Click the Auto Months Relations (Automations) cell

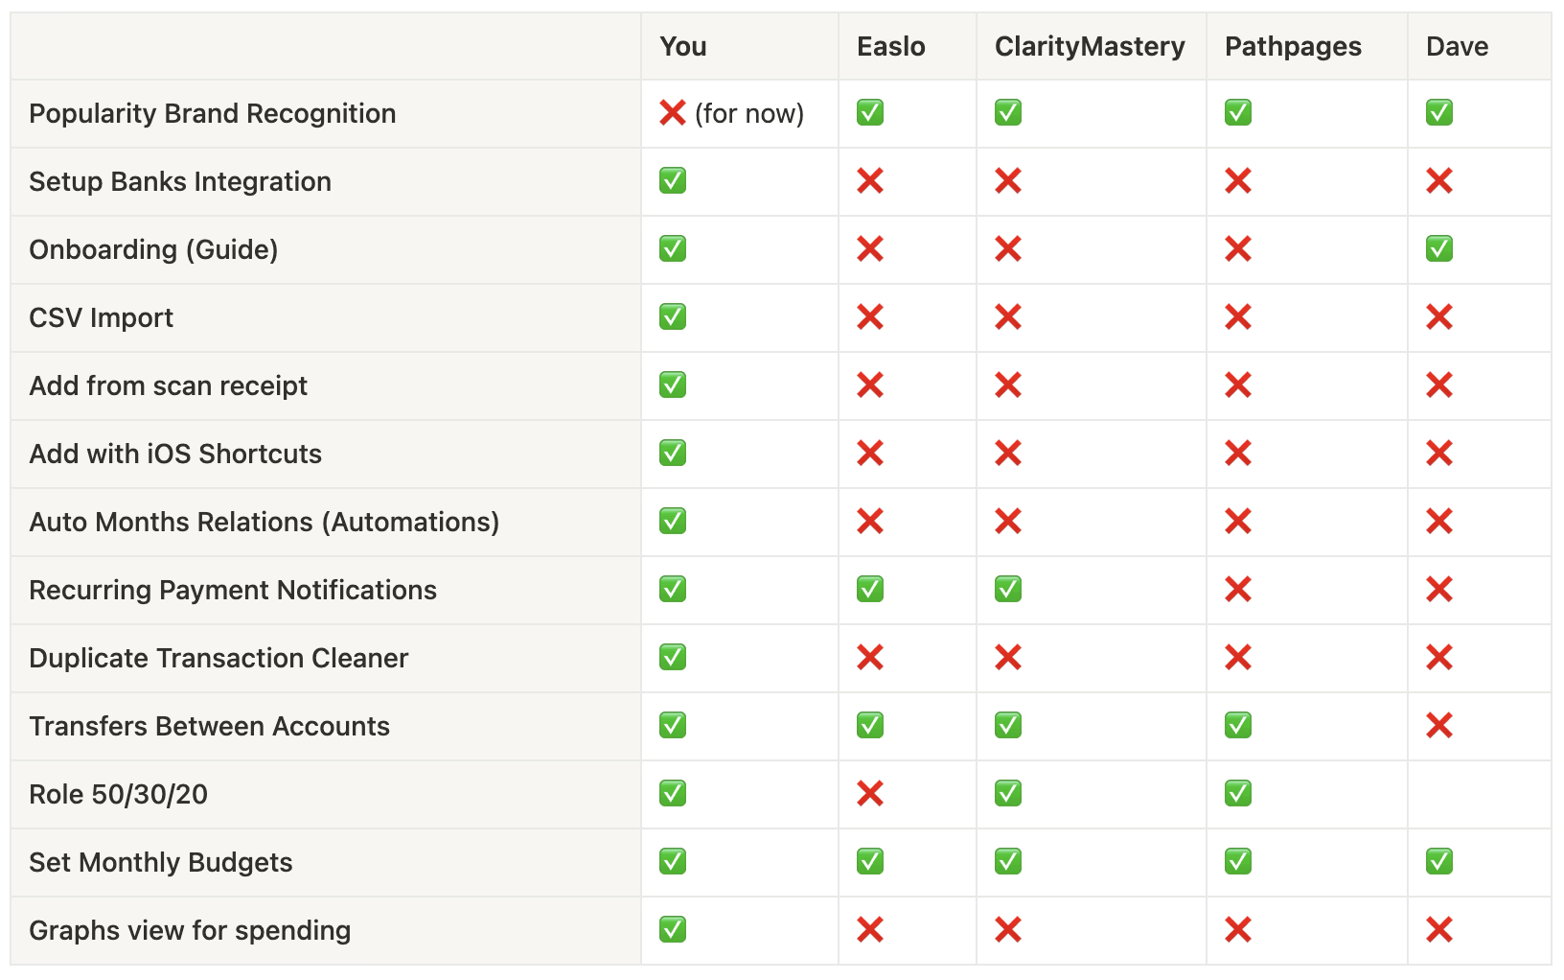pyautogui.click(x=326, y=523)
